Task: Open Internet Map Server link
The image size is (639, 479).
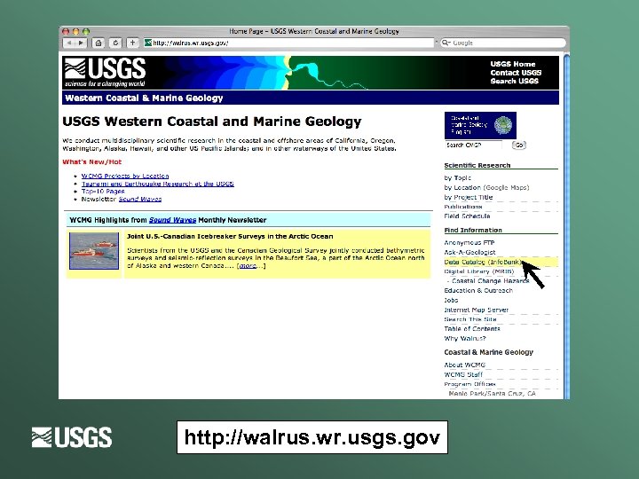Action: 476,310
